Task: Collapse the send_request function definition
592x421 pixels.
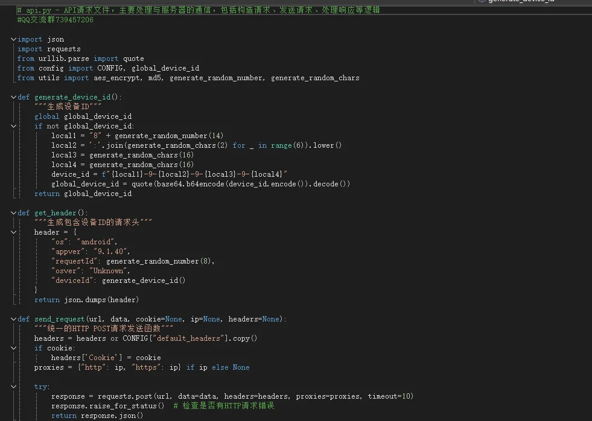Action: pos(13,319)
